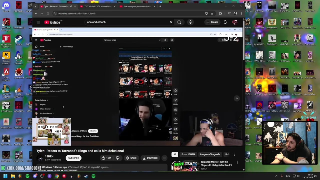
Task: Open the 1SHEN channel avatar
Action: point(40,158)
